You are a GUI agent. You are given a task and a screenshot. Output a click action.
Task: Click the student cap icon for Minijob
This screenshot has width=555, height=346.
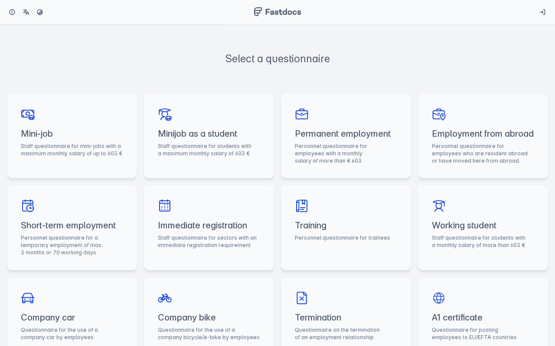tap(165, 114)
